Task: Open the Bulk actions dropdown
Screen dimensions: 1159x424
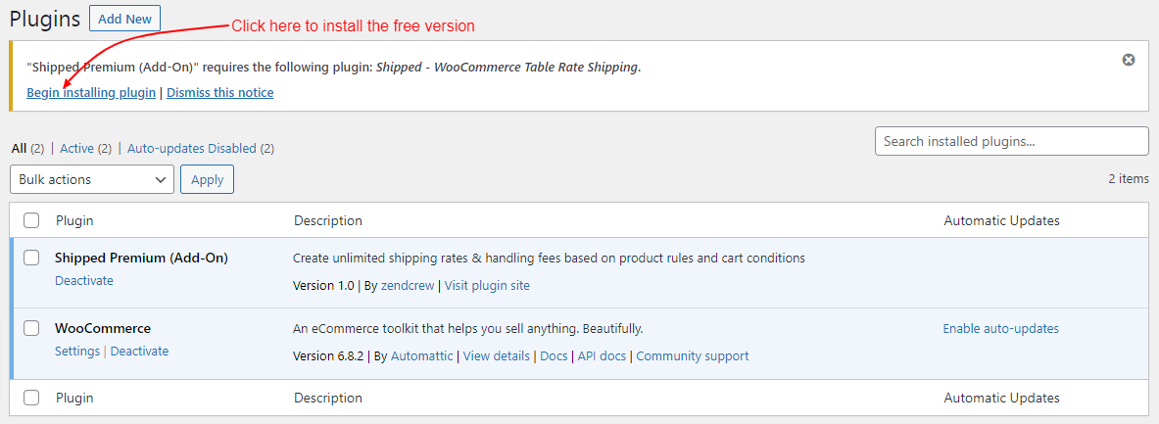Action: [92, 179]
